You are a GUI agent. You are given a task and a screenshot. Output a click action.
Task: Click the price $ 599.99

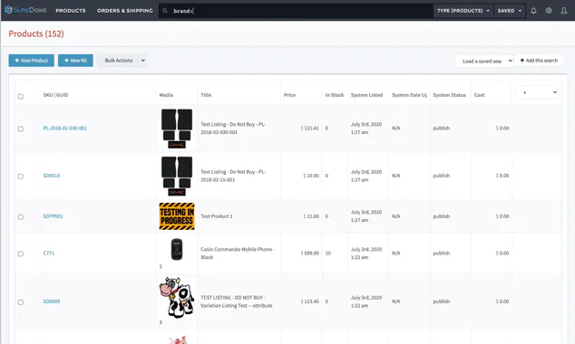click(x=310, y=253)
